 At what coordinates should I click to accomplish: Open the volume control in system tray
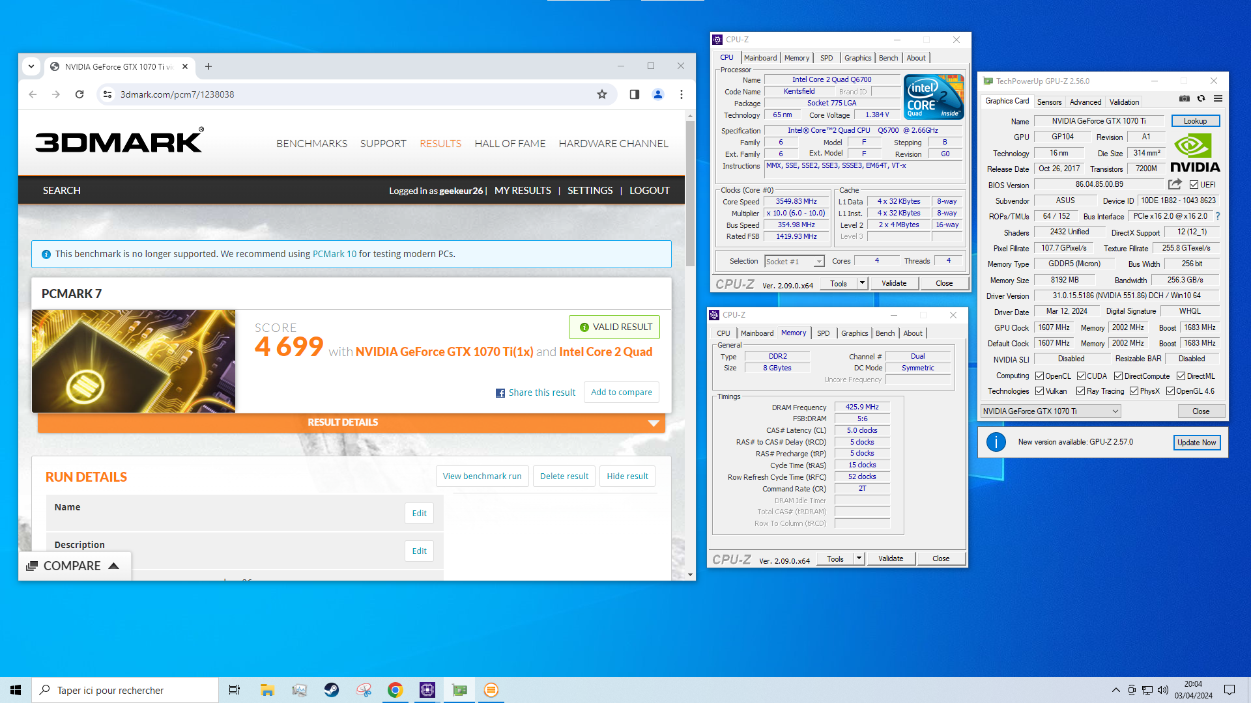point(1163,690)
